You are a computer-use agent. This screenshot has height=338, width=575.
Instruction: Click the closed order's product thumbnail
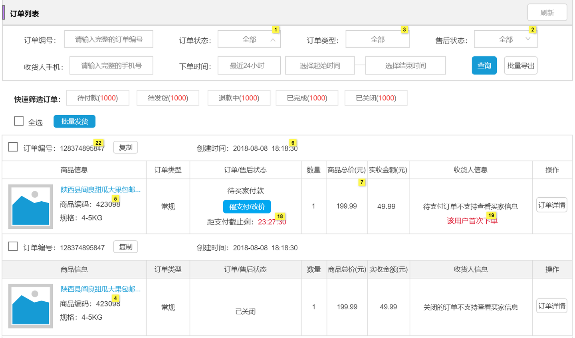(x=31, y=306)
